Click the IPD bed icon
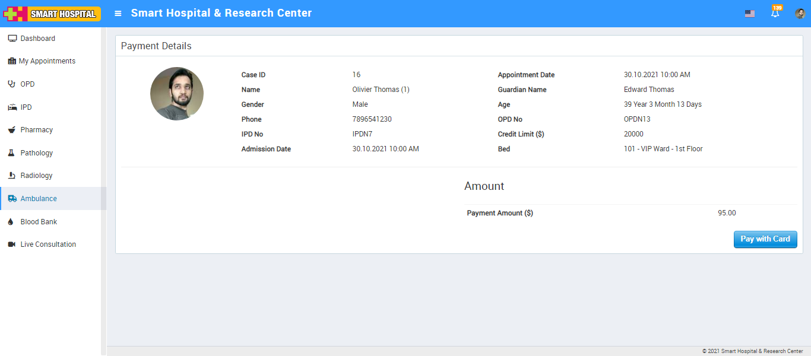The height and width of the screenshot is (356, 811). 12,107
